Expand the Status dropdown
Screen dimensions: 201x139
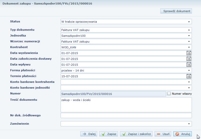point(189,22)
